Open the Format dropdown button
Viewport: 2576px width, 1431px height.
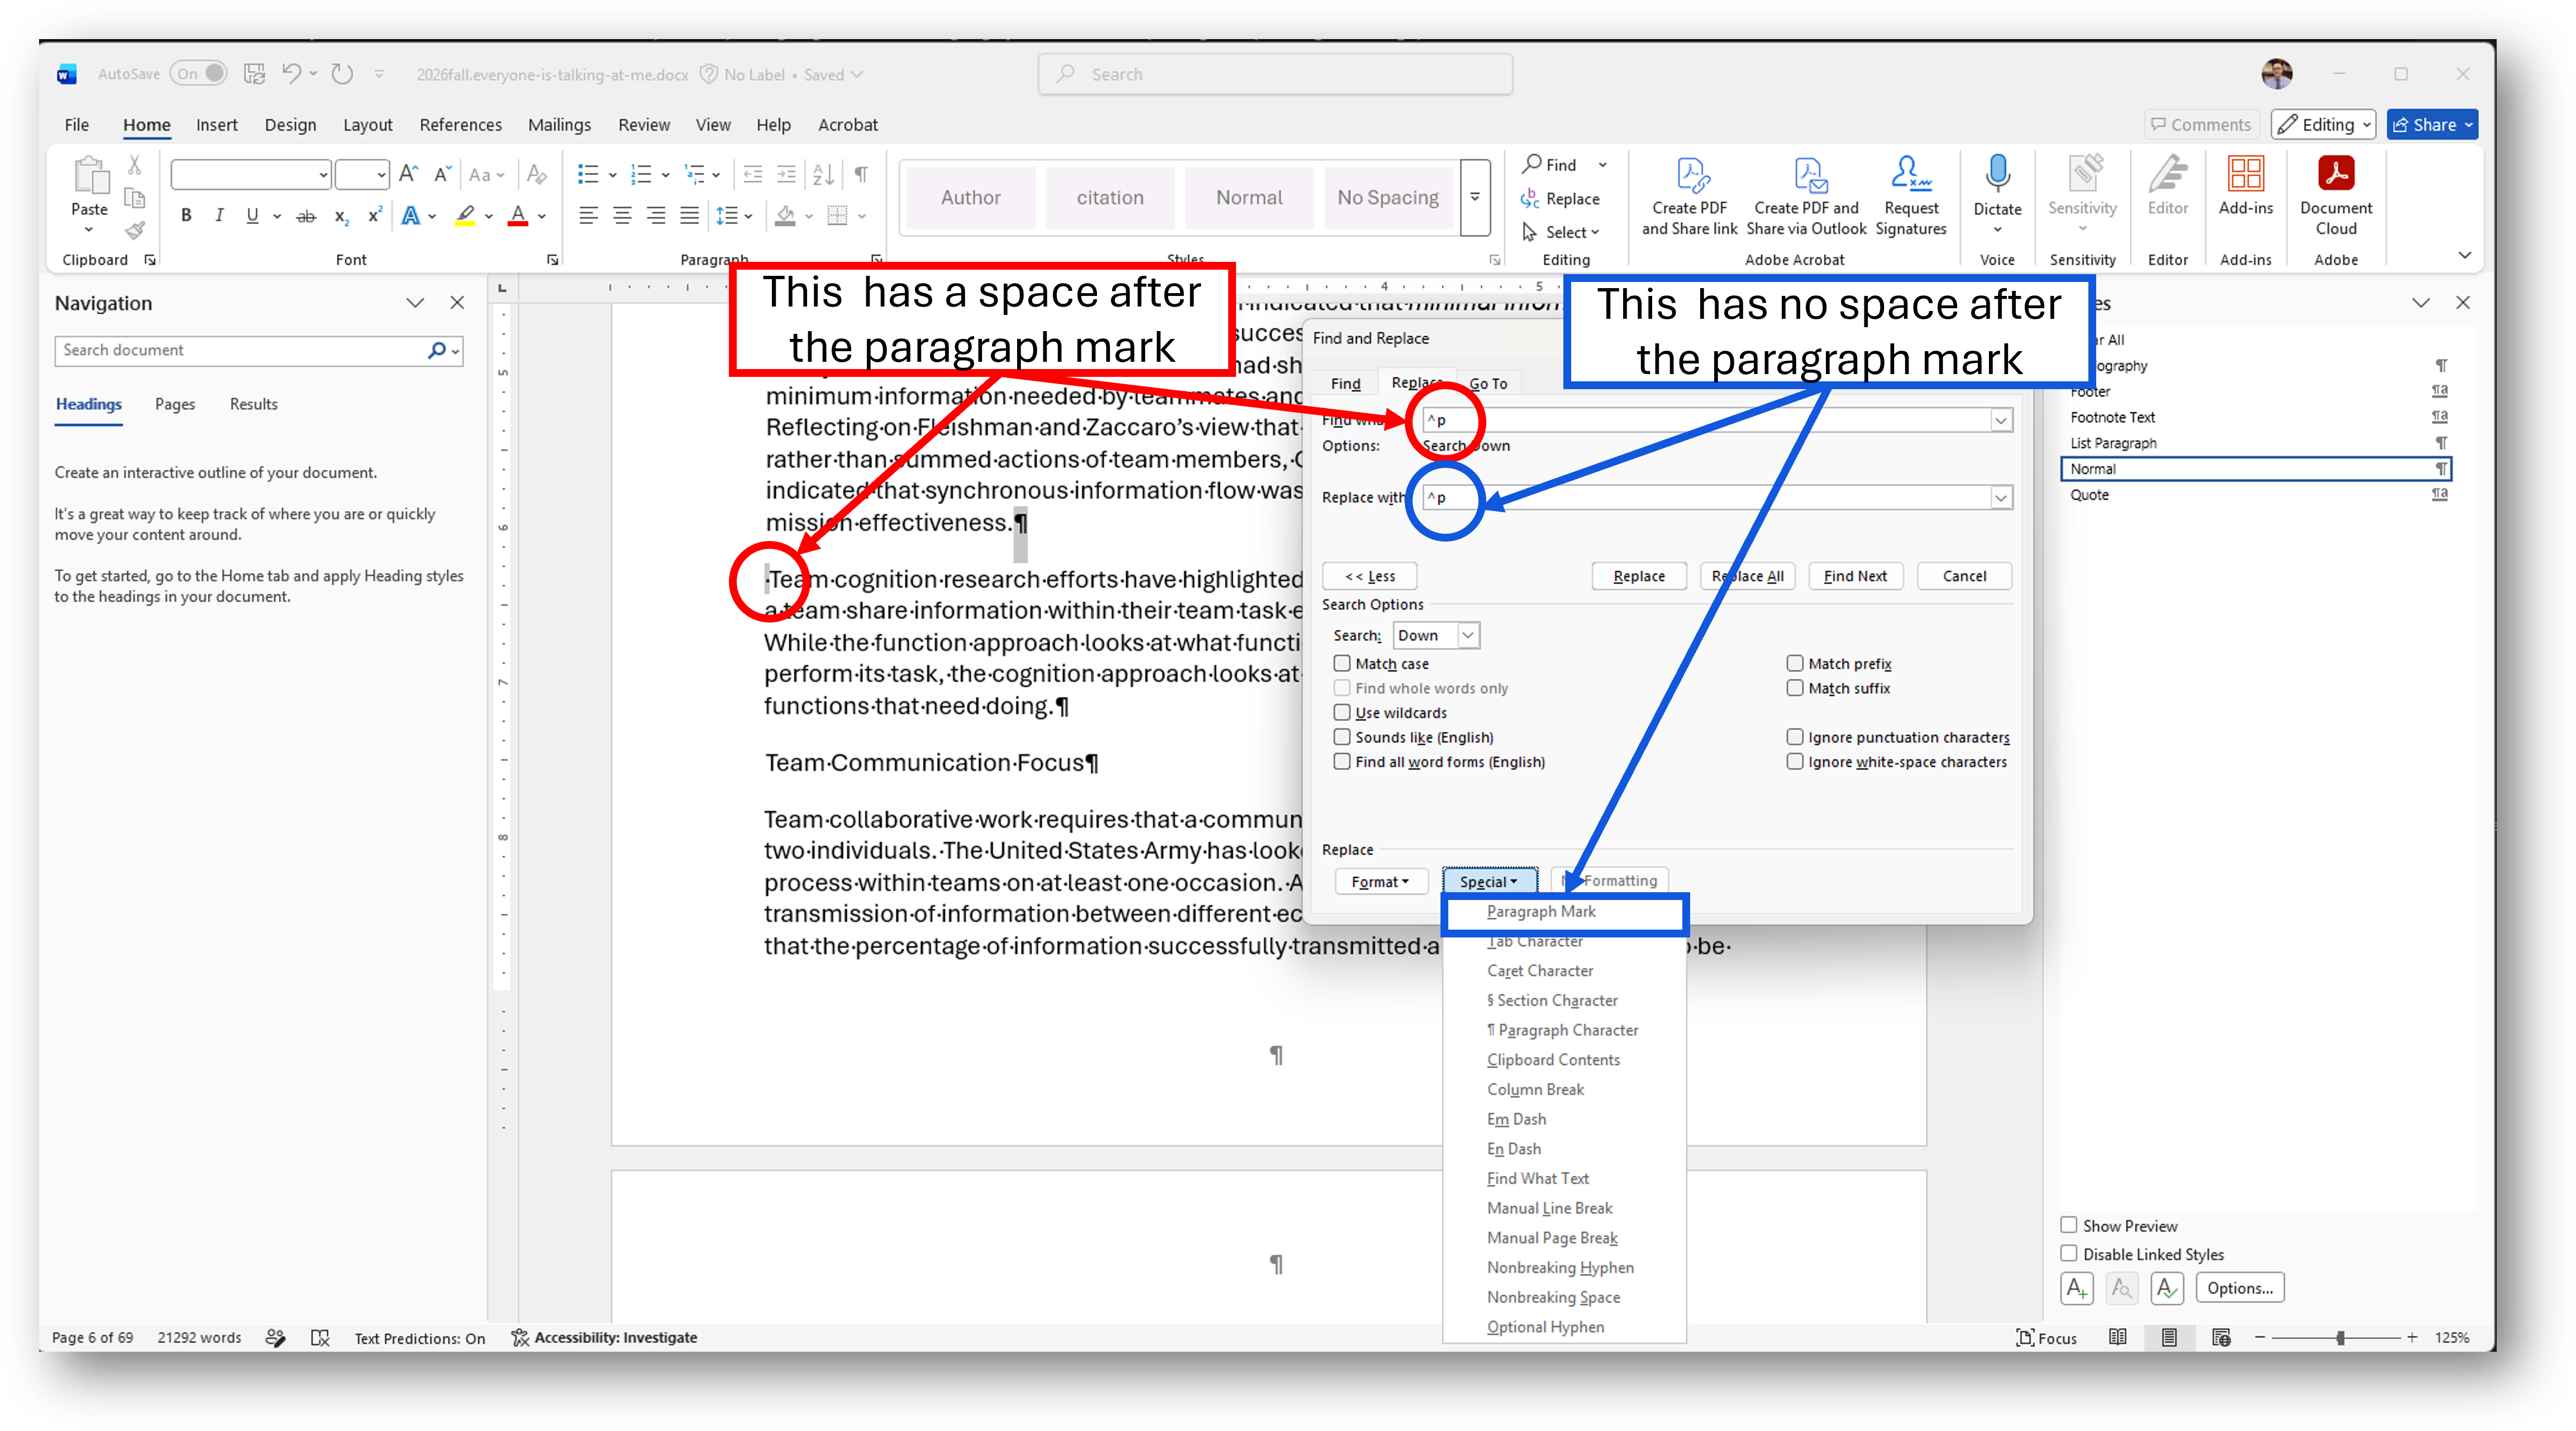pyautogui.click(x=1380, y=882)
